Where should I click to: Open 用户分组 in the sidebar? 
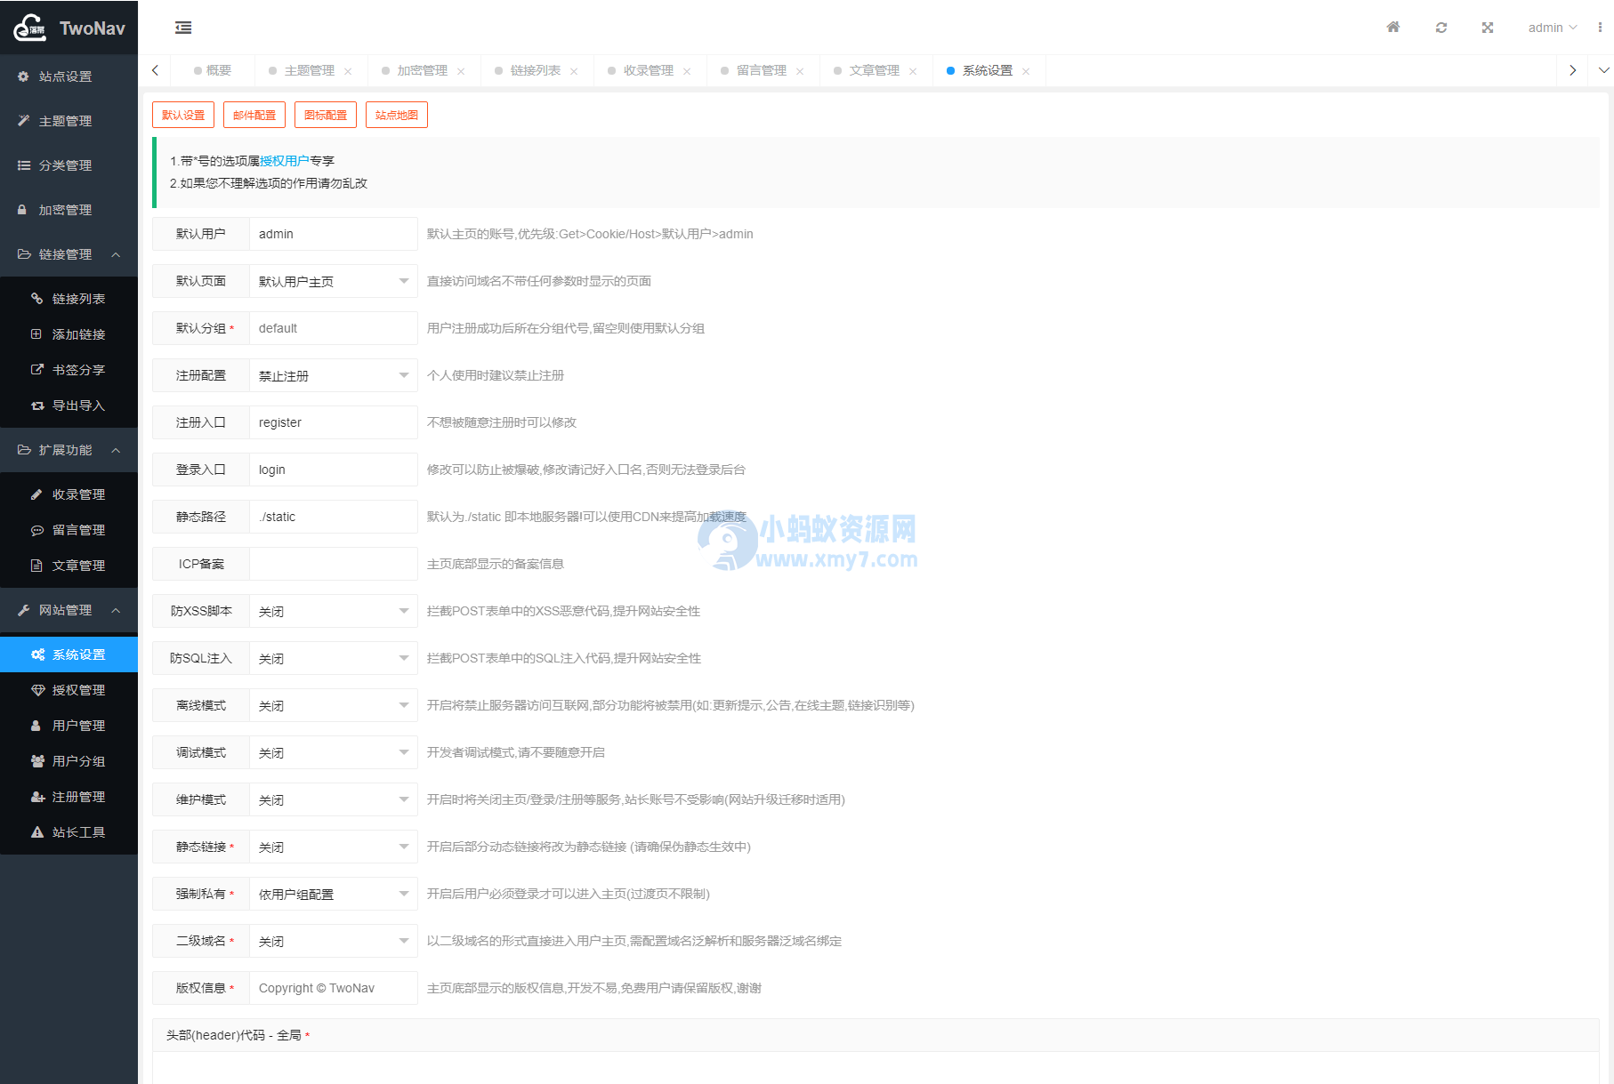click(x=69, y=761)
